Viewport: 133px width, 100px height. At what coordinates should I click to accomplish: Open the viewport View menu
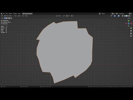click(x=16, y=16)
